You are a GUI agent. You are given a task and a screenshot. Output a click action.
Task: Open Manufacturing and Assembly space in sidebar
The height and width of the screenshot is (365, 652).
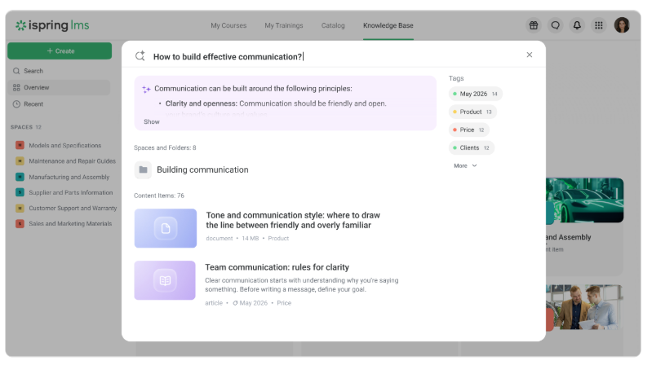point(69,177)
